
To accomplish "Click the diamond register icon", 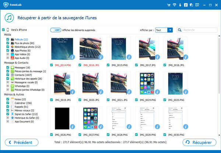I will coord(175,5).
